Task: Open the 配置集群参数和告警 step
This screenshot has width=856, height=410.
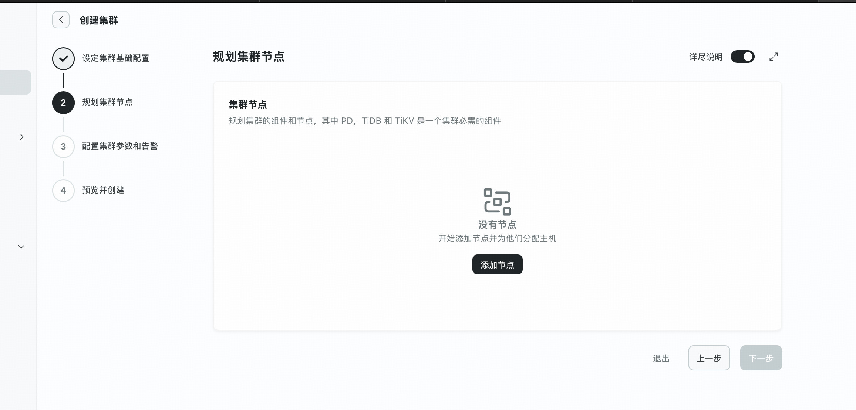Action: click(120, 146)
